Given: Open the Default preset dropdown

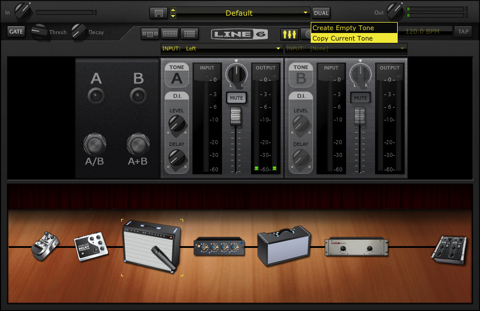Looking at the screenshot, I should point(306,13).
